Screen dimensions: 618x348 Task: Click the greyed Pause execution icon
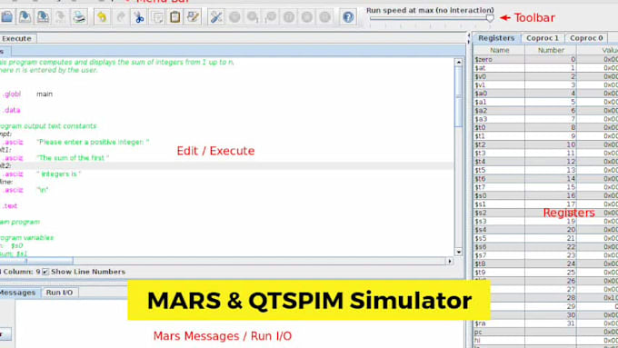tap(289, 17)
